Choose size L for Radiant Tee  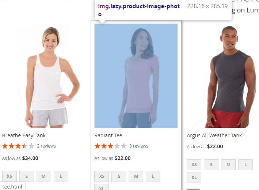click(x=153, y=176)
